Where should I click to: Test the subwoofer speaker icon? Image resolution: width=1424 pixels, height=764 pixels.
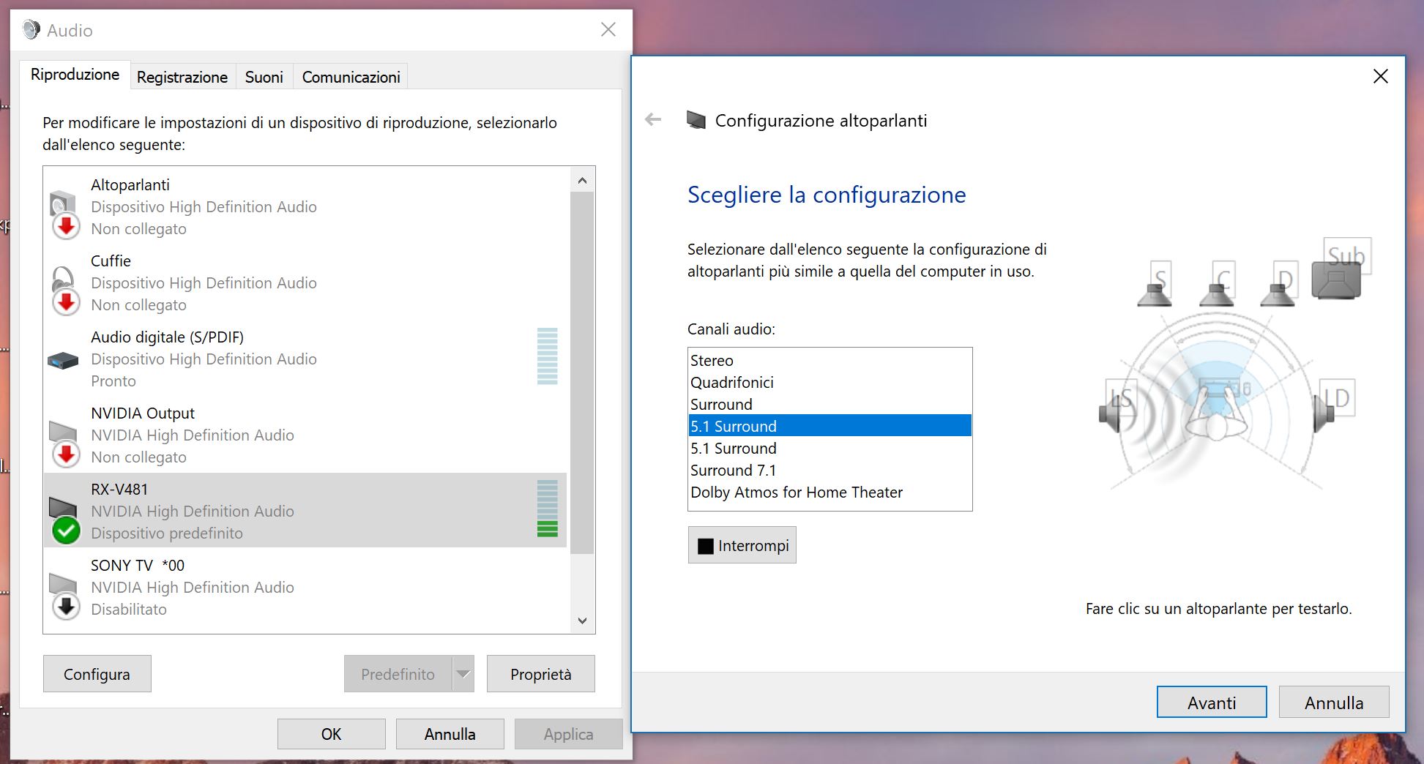coord(1340,269)
